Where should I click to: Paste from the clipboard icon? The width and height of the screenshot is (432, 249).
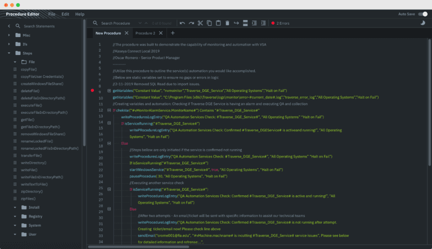(x=218, y=23)
